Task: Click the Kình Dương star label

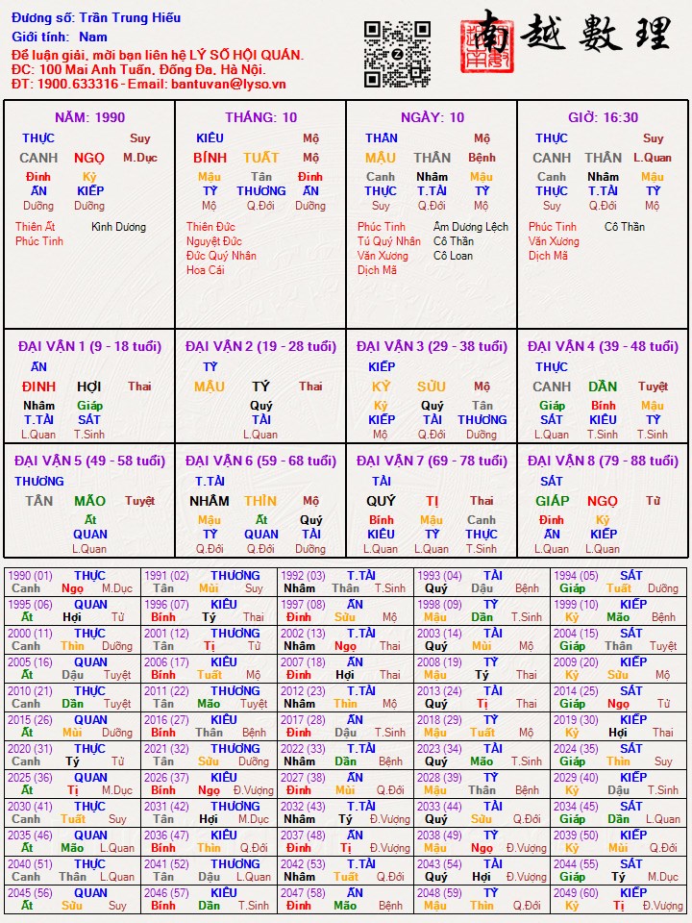Action: point(118,227)
